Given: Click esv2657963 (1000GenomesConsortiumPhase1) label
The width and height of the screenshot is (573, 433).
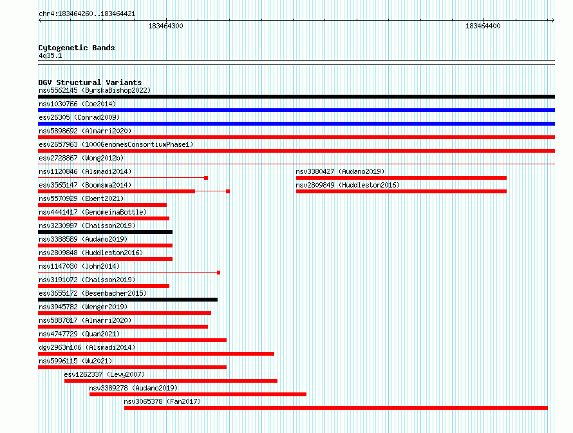Looking at the screenshot, I should tap(116, 144).
